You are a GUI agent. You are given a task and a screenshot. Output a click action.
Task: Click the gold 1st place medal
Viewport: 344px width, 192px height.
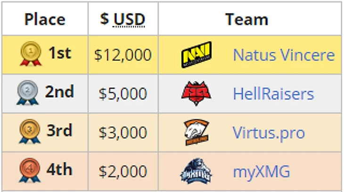(x=31, y=54)
